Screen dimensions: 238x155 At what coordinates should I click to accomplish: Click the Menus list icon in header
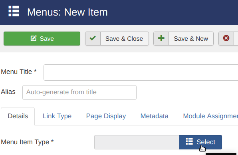tap(14, 11)
